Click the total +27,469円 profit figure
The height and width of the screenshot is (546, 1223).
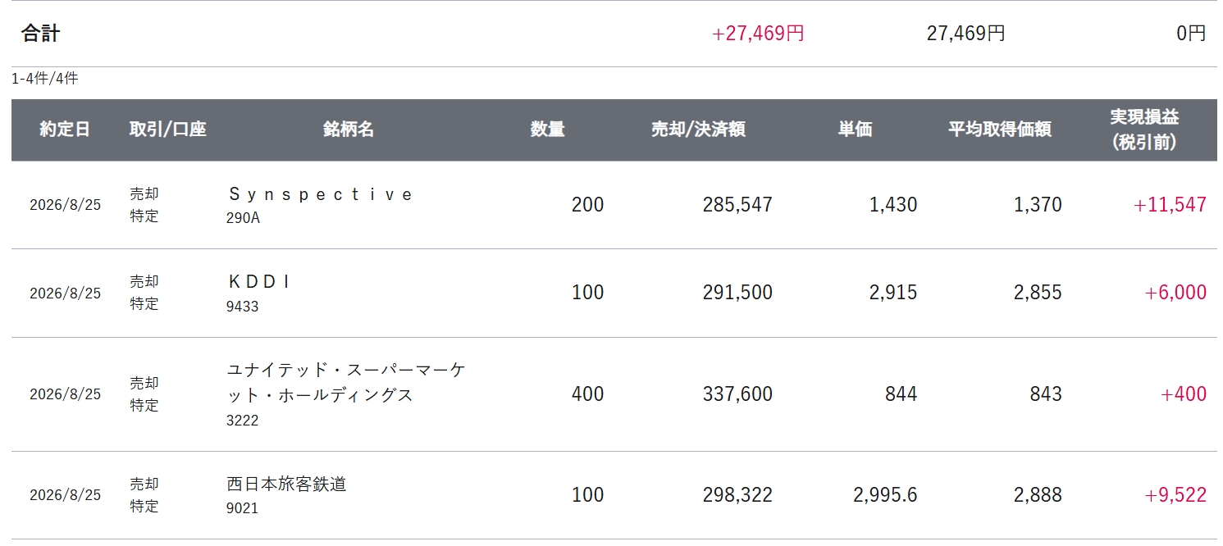pos(758,34)
